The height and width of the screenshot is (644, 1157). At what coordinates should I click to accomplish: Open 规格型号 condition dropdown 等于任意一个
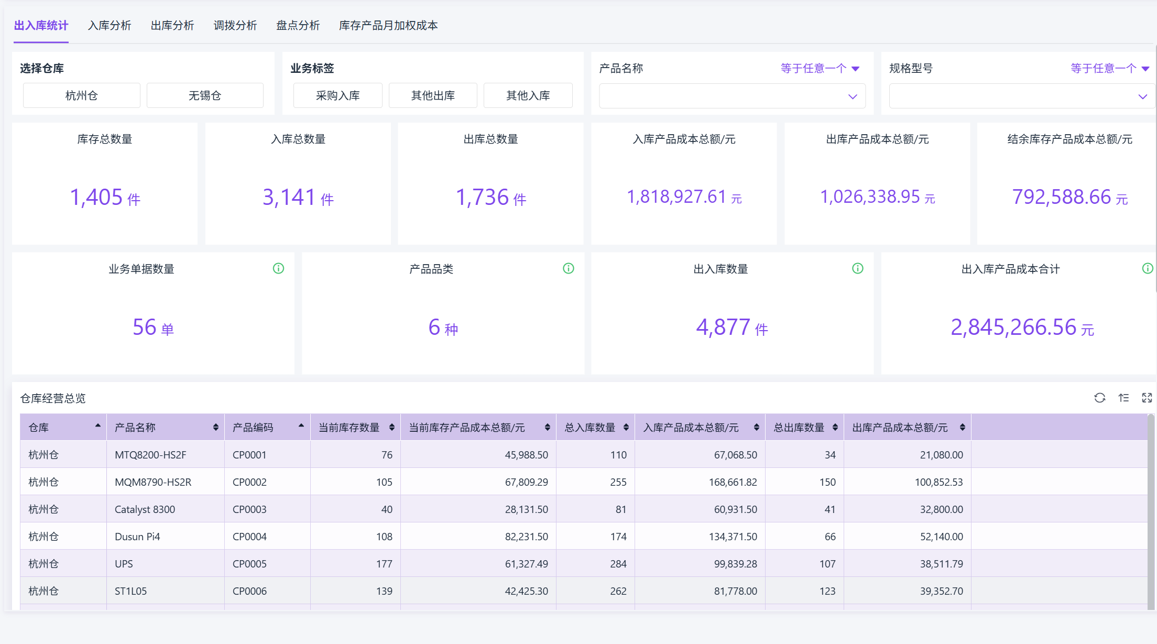click(x=1109, y=68)
